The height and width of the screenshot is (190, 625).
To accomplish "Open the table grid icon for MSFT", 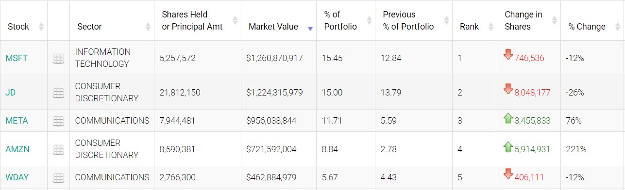I will click(58, 59).
